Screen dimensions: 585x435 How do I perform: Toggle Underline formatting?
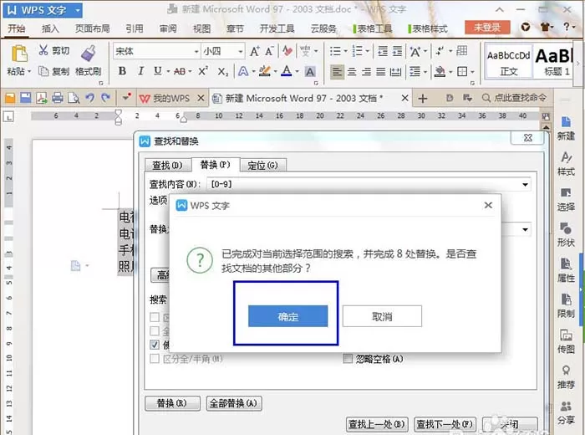[158, 71]
